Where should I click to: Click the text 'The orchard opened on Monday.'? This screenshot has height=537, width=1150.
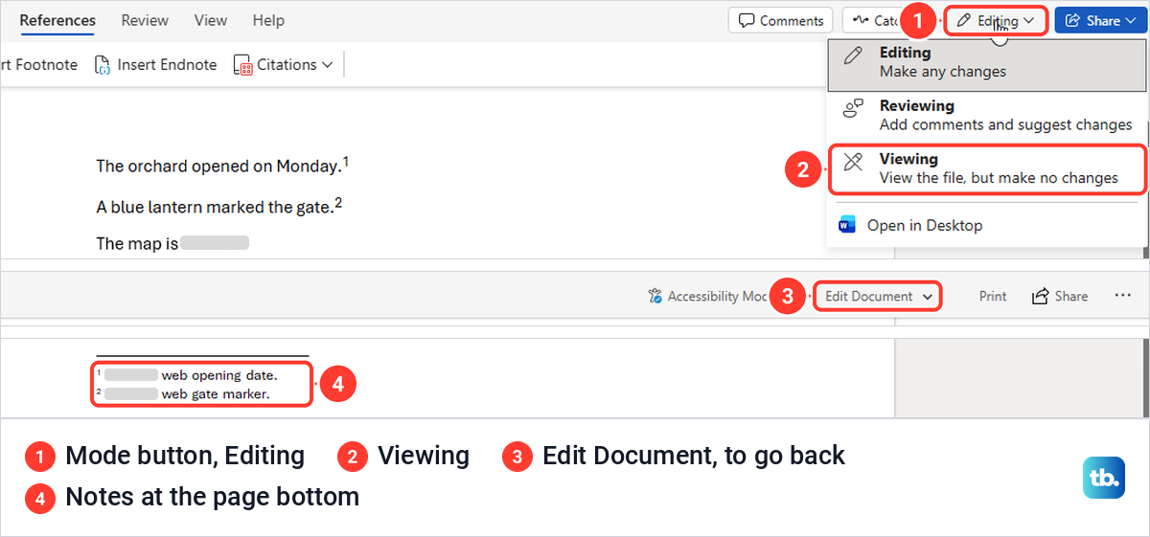[218, 167]
